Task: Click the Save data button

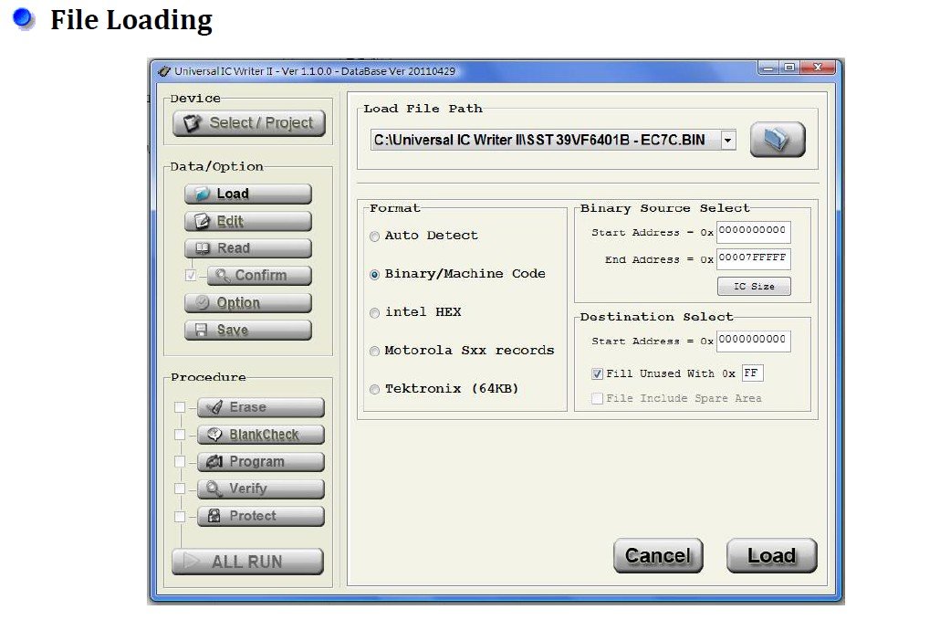Action: (248, 331)
